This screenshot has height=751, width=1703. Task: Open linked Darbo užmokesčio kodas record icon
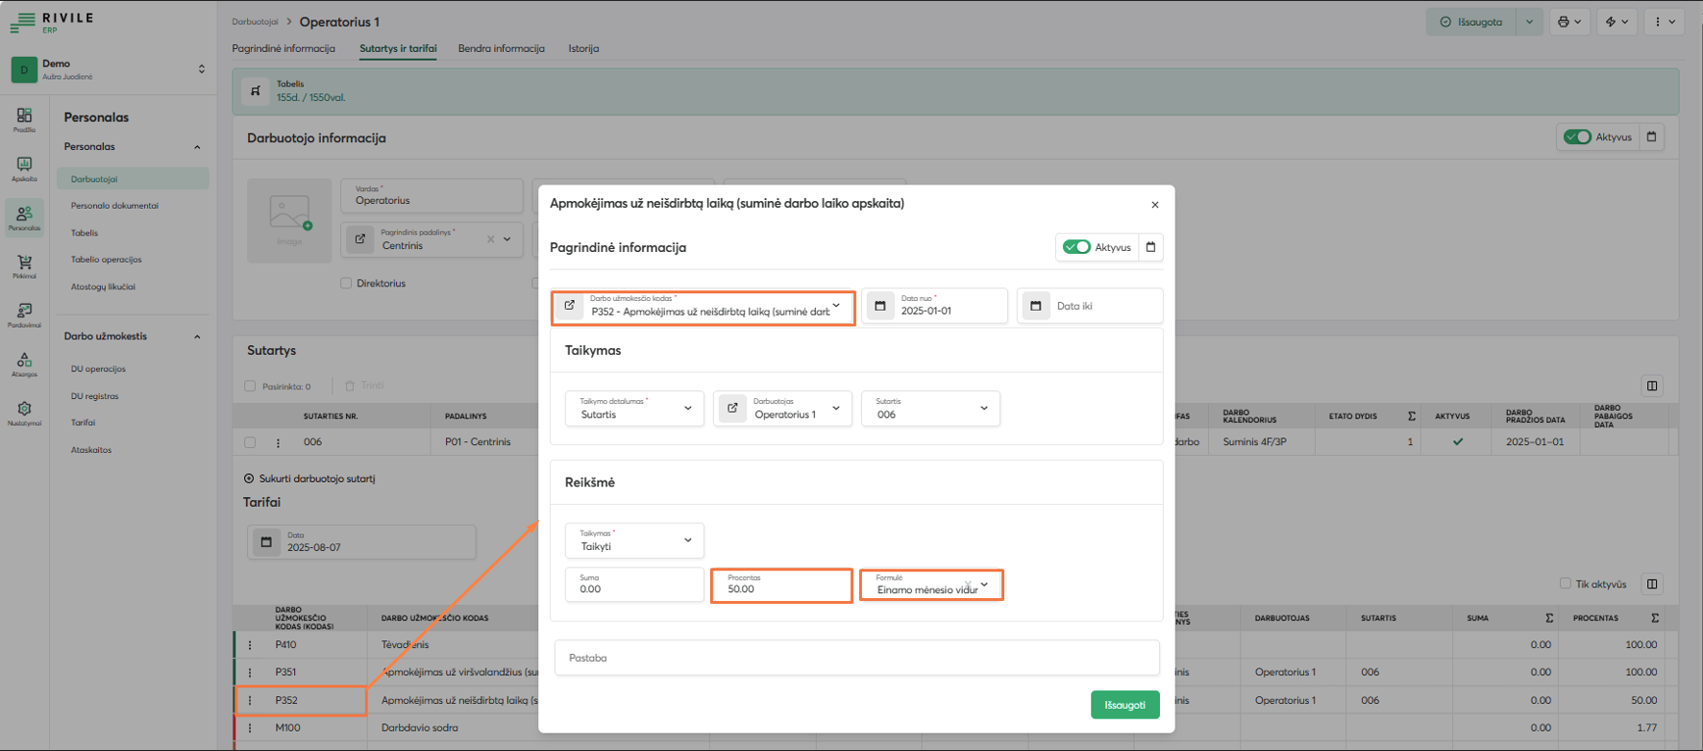(x=570, y=306)
